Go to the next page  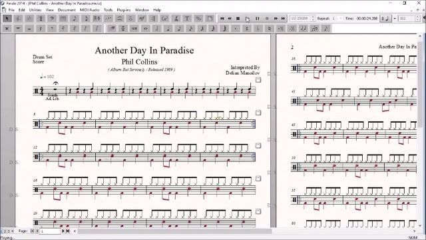point(63,231)
